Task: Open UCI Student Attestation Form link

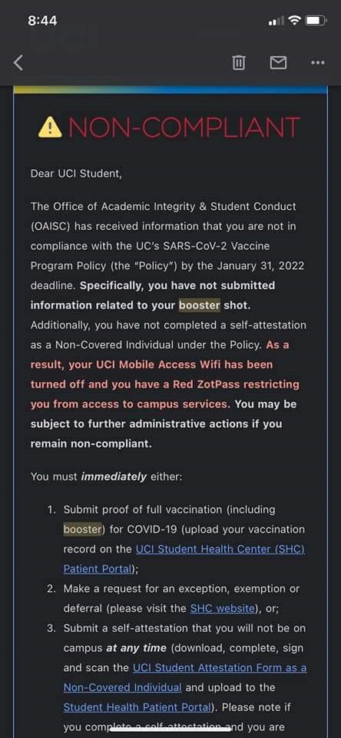Action: click(220, 667)
